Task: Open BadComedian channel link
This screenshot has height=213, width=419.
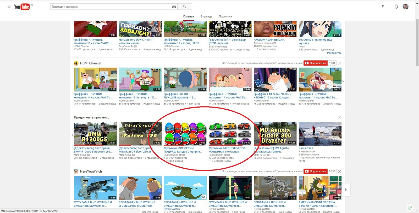Action: [216, 47]
